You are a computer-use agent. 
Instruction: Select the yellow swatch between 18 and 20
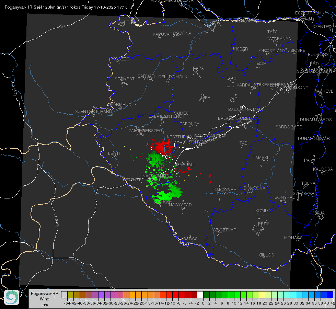point(262,295)
